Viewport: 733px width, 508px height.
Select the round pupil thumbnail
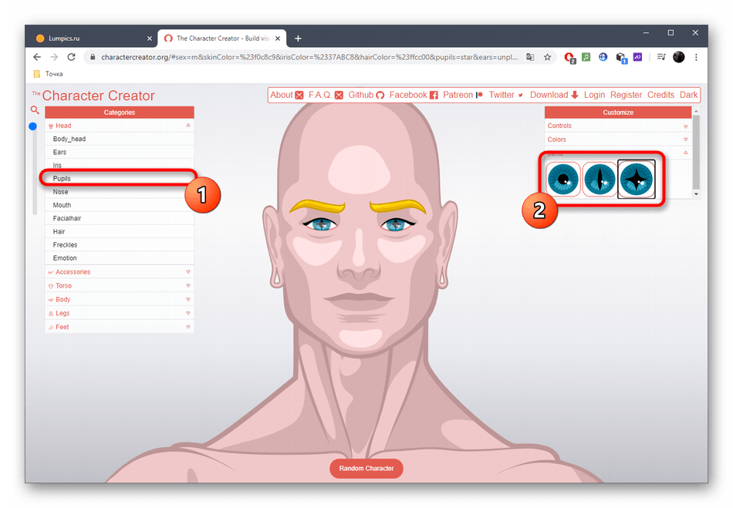562,180
